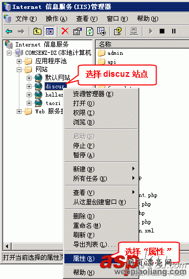The width and height of the screenshot is (189, 279).
Task: Collapse the 网站 node
Action: [x=19, y=69]
